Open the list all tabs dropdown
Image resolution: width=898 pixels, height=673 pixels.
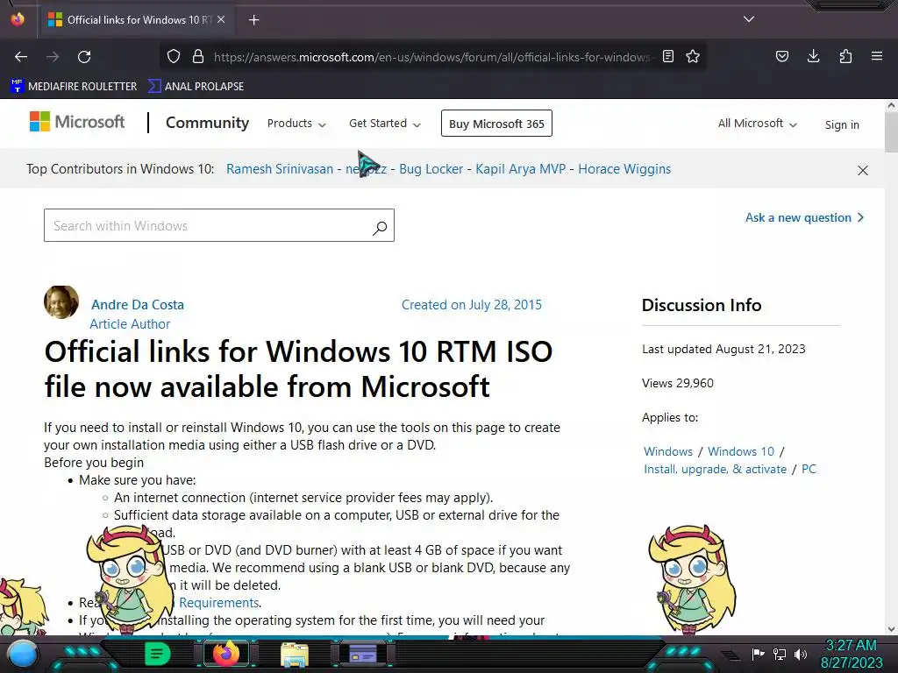[x=749, y=19]
